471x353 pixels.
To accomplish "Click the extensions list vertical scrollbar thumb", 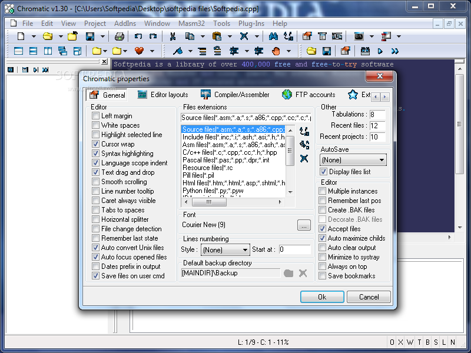I will click(290, 150).
